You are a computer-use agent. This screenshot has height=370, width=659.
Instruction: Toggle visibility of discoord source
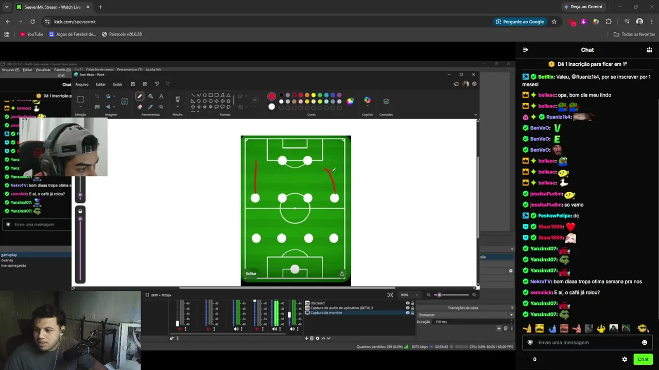pyautogui.click(x=408, y=303)
